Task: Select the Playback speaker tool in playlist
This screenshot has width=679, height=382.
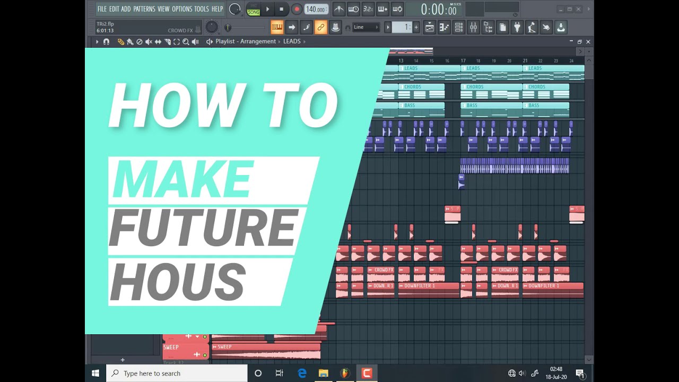Action: coord(195,41)
